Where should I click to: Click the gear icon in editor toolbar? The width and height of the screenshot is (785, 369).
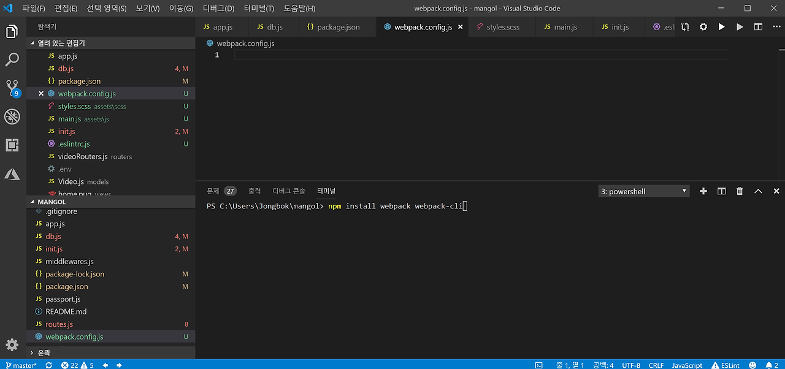[703, 27]
